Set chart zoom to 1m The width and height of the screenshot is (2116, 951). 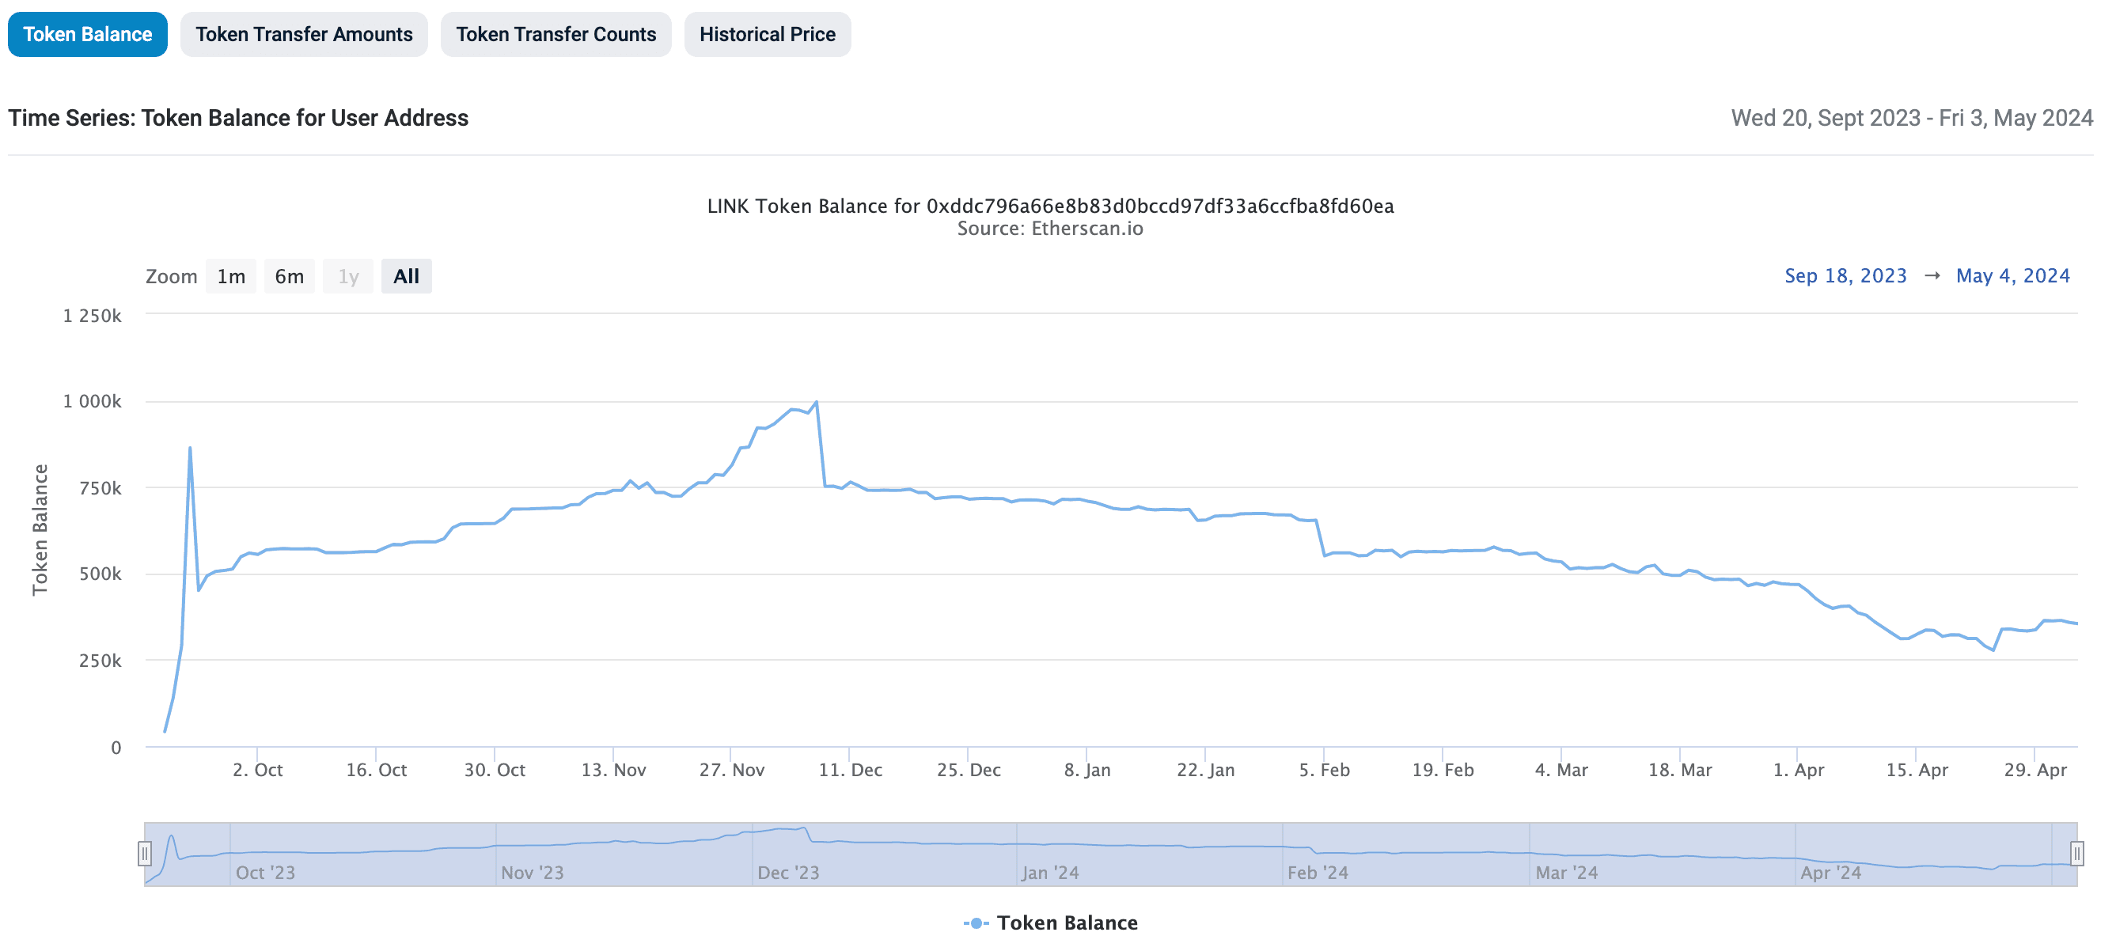pyautogui.click(x=231, y=276)
